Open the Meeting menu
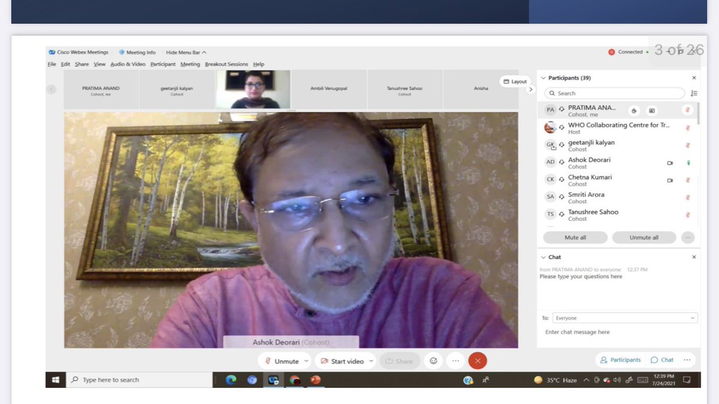This screenshot has width=719, height=404. 190,64
